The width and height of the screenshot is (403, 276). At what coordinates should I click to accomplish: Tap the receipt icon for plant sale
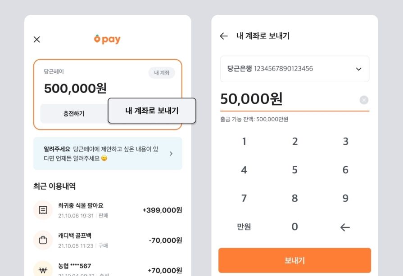(43, 210)
